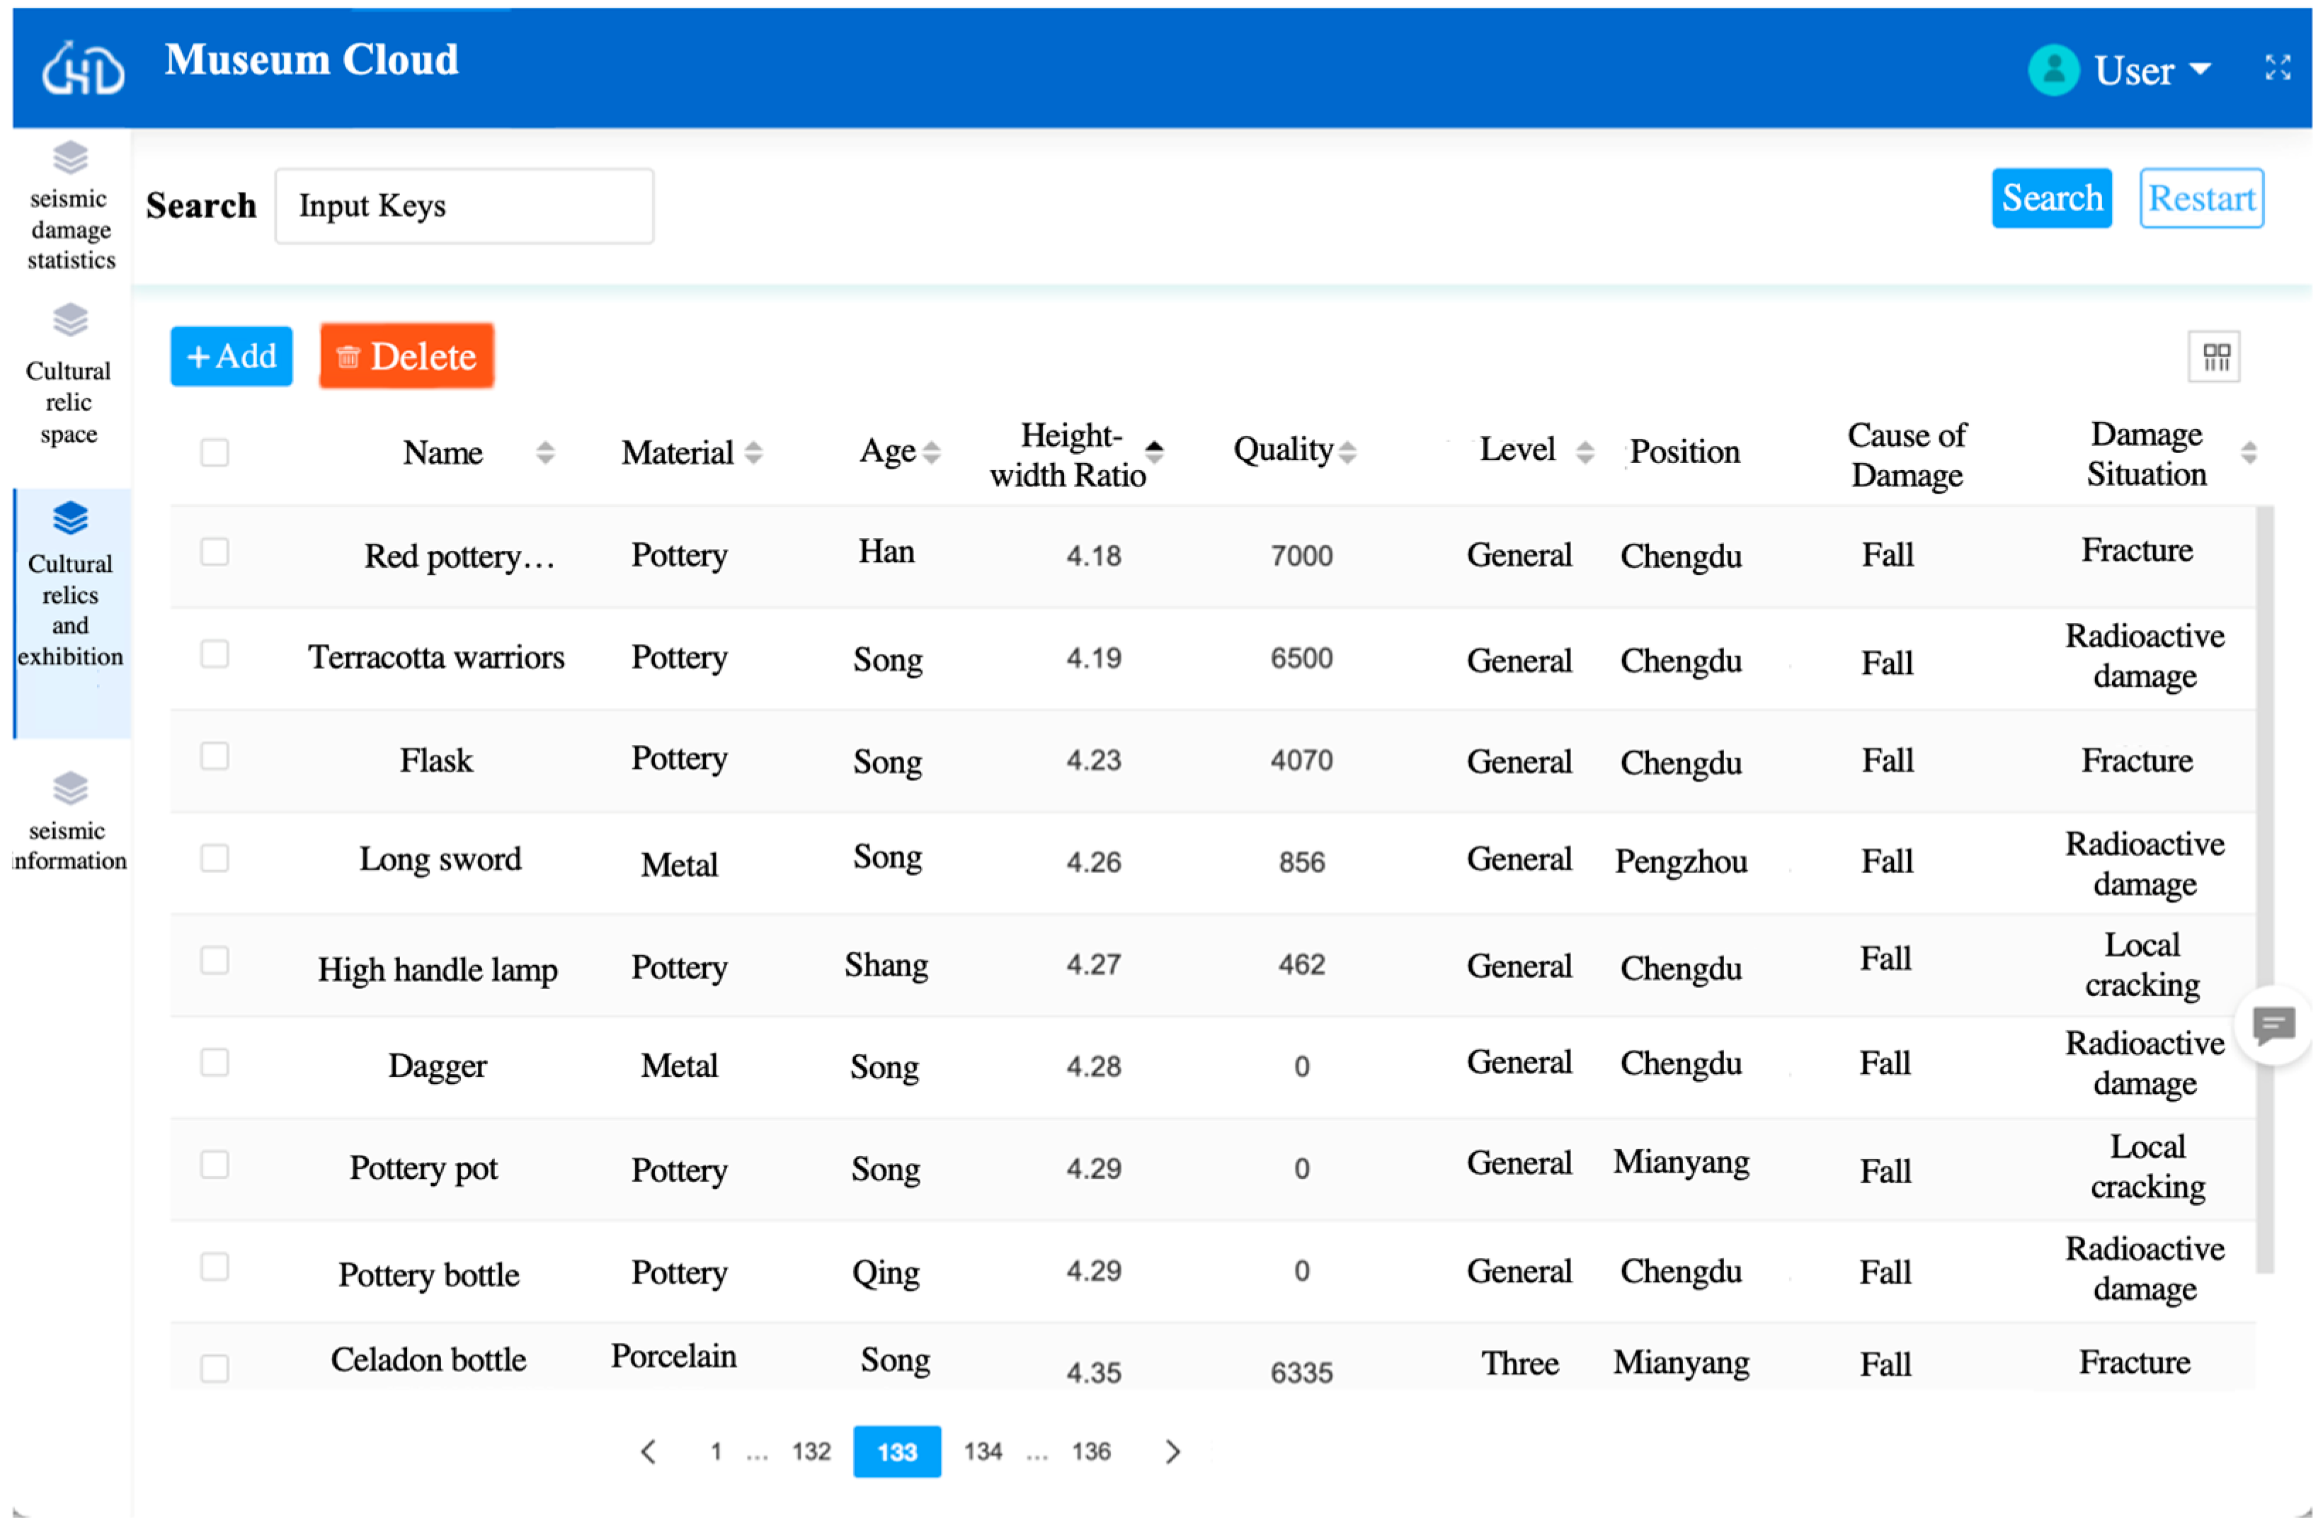Sort by Height-width Ratio column arrow

click(1155, 450)
